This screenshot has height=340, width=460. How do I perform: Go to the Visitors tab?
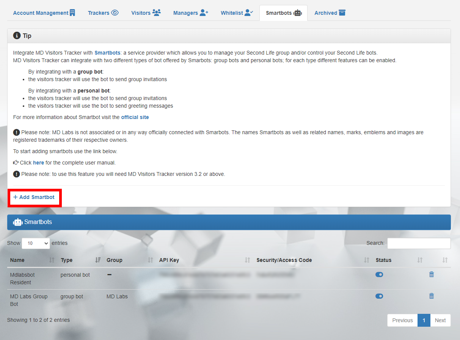click(146, 13)
